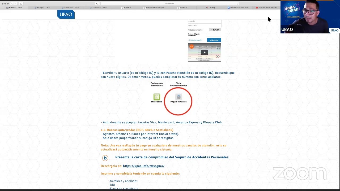Click the ¿Olvidó mi contraseña? link
Viewport: 340px width, 191px height.
195,40
